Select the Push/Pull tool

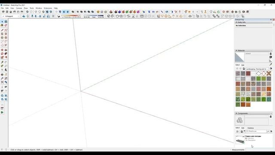[x=6, y=50]
